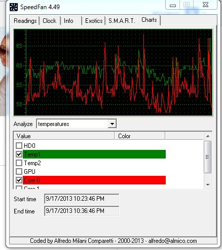Uncheck the Temp1 checkbox
This screenshot has width=222, height=250.
19,154
